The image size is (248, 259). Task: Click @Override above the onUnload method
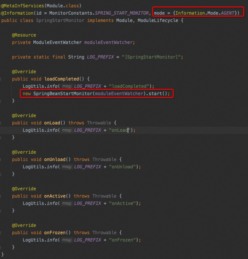coord(24,152)
